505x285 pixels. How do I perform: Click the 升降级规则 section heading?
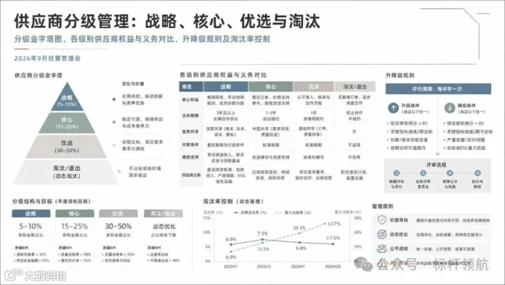click(x=400, y=75)
